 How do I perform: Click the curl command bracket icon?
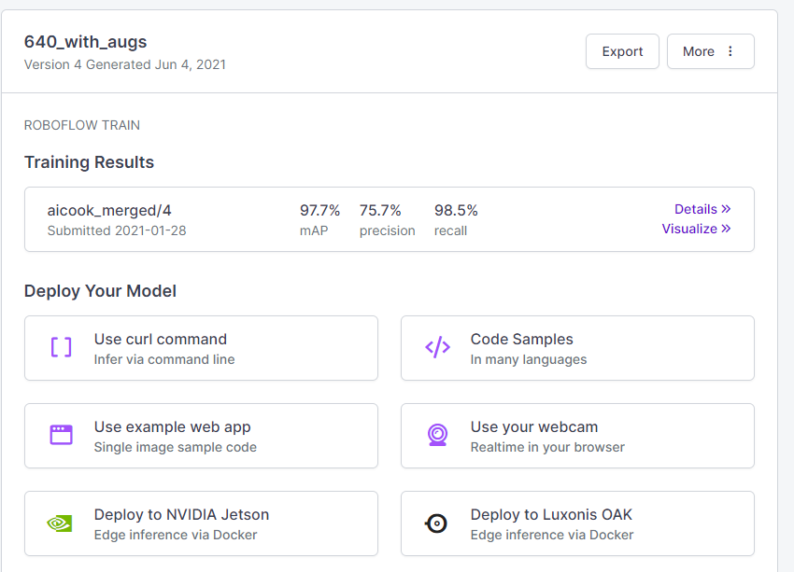[61, 347]
